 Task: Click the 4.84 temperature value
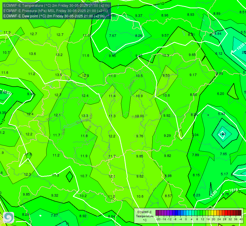pos(218,34)
